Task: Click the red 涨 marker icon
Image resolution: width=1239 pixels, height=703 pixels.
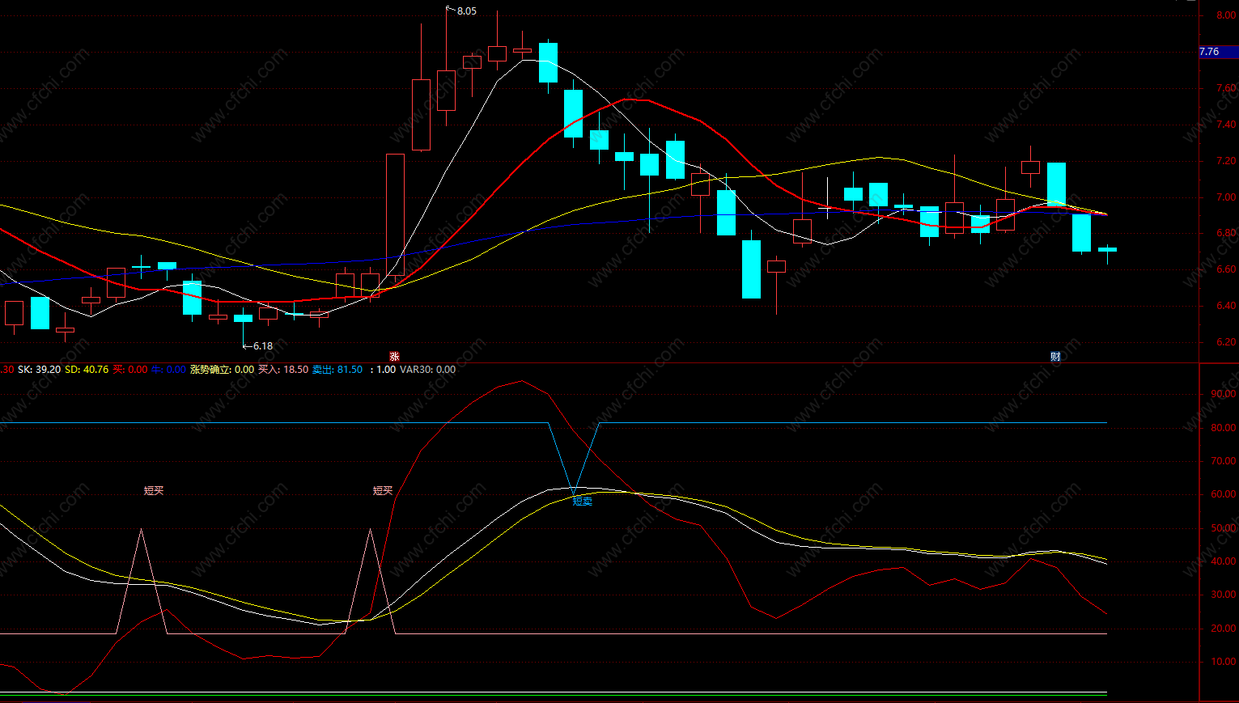Action: pos(394,356)
